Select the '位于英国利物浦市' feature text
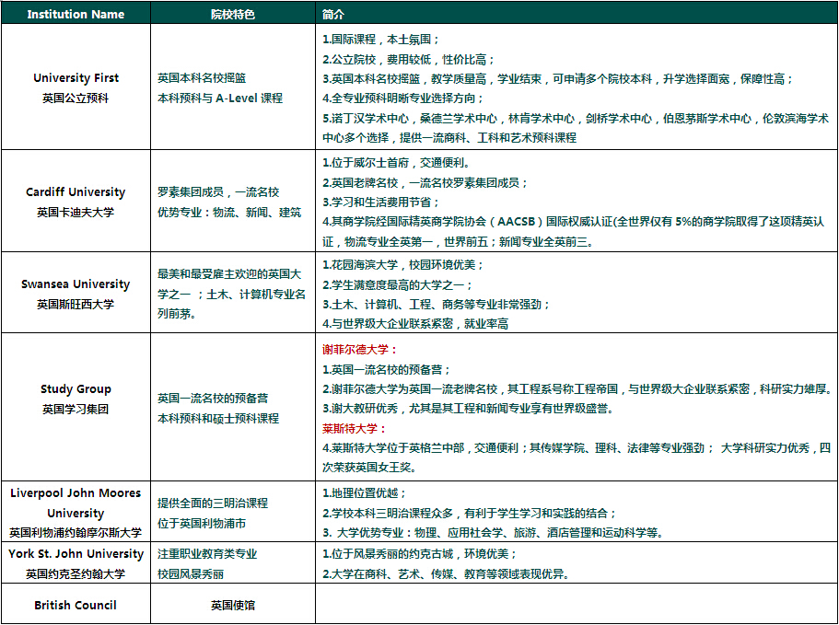The height and width of the screenshot is (625, 839). click(202, 524)
